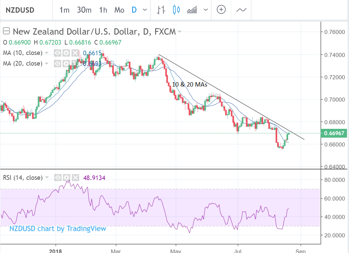Screen dimensions: 349x253
Task: Remove the MA 20 indicator with X
Action: (x=75, y=64)
